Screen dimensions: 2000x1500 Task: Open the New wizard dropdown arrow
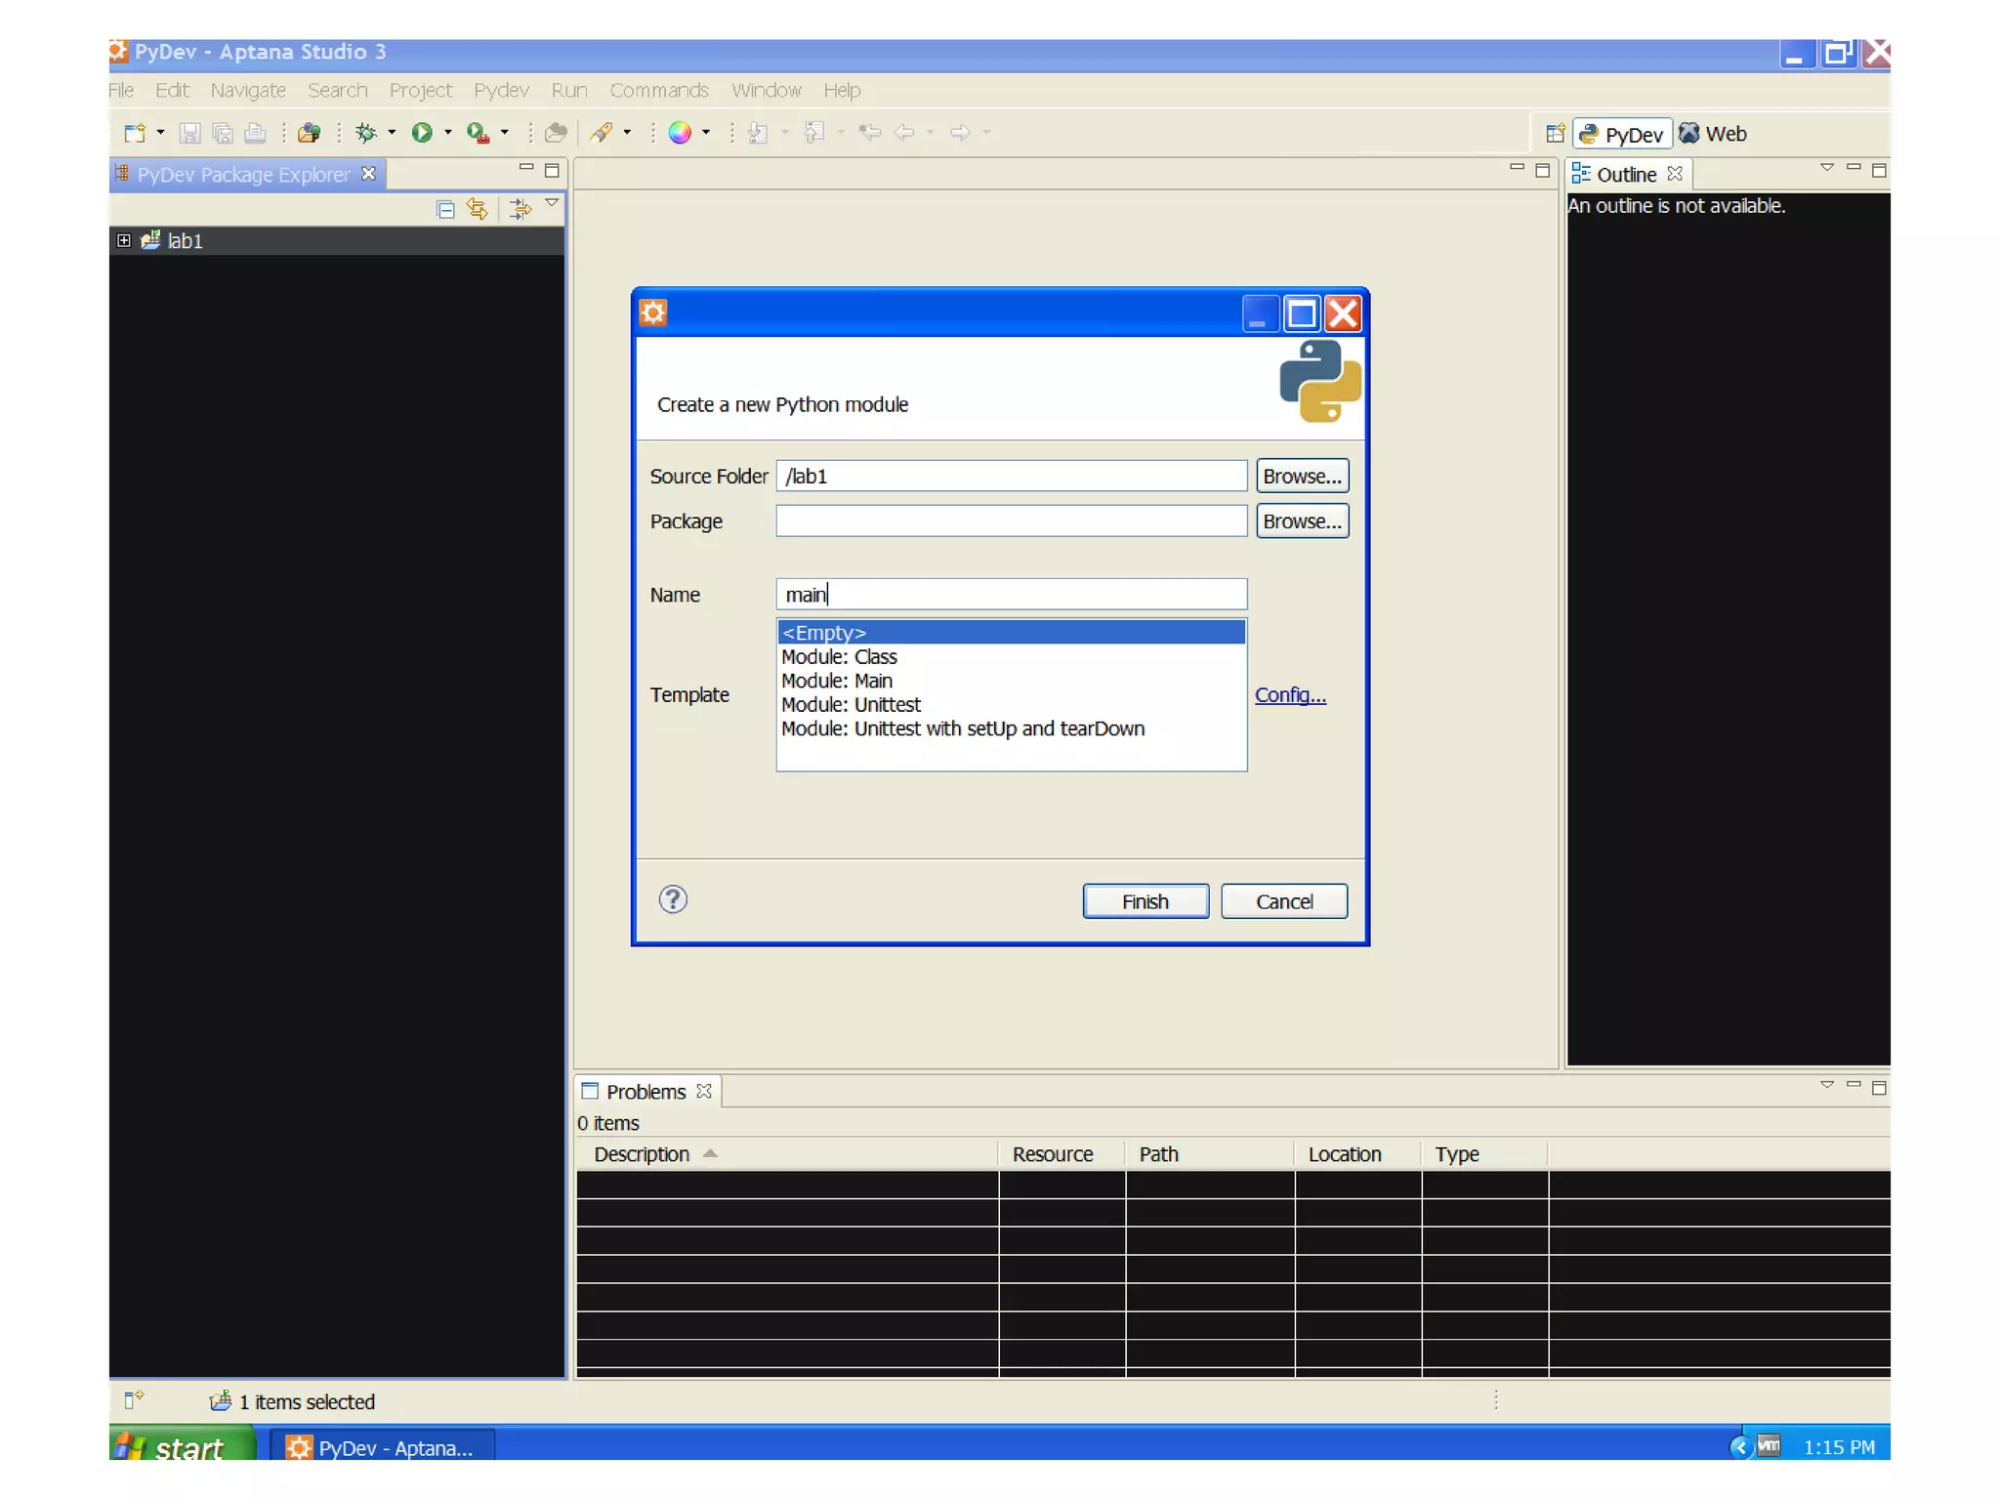[x=160, y=133]
